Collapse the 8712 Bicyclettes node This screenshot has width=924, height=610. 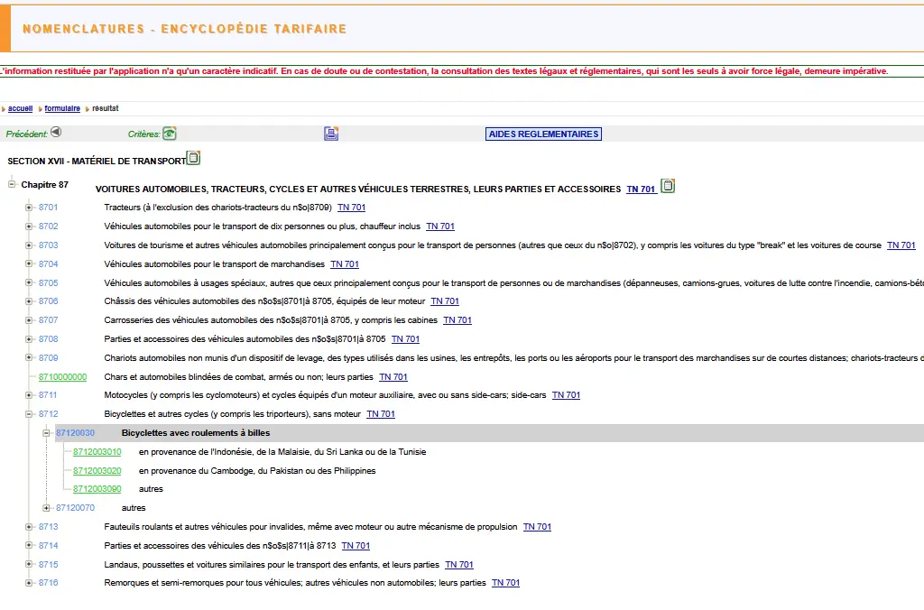(29, 414)
